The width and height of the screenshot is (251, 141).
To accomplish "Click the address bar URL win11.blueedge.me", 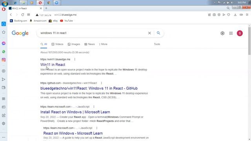I will (x=65, y=15).
